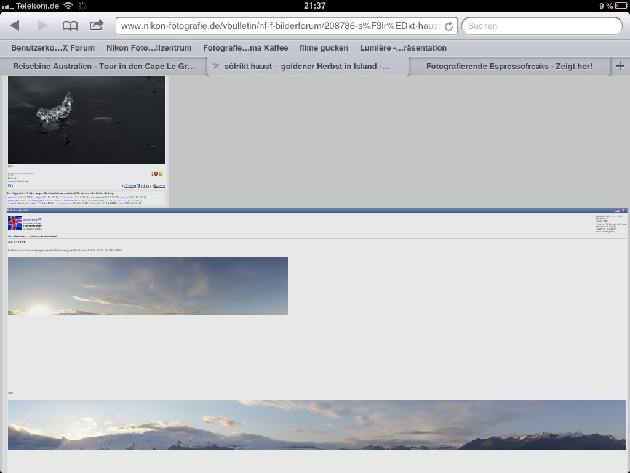Image resolution: width=630 pixels, height=473 pixels.
Task: Switch to Fotografierende Espressofreaks tab
Action: pyautogui.click(x=509, y=67)
